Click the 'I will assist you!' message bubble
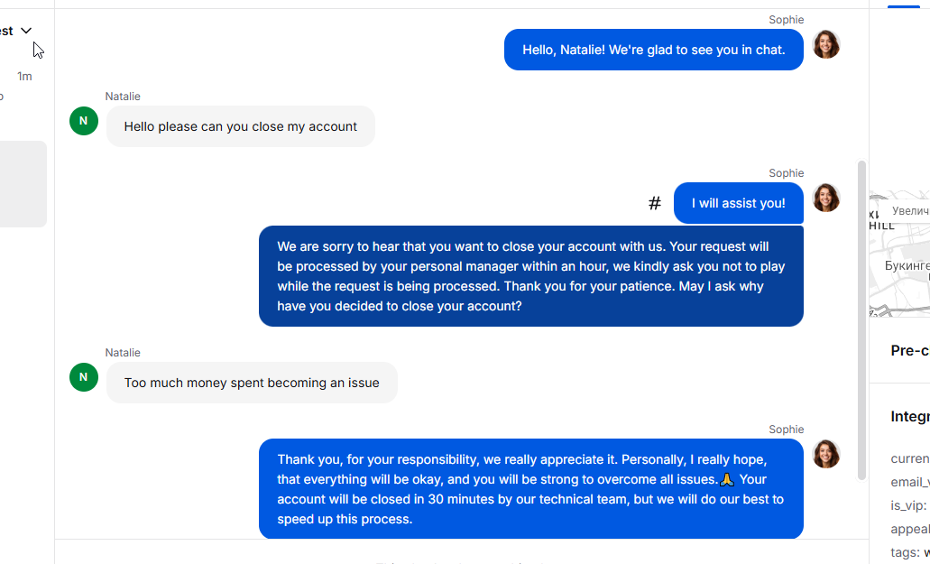Image resolution: width=930 pixels, height=564 pixels. pos(739,203)
